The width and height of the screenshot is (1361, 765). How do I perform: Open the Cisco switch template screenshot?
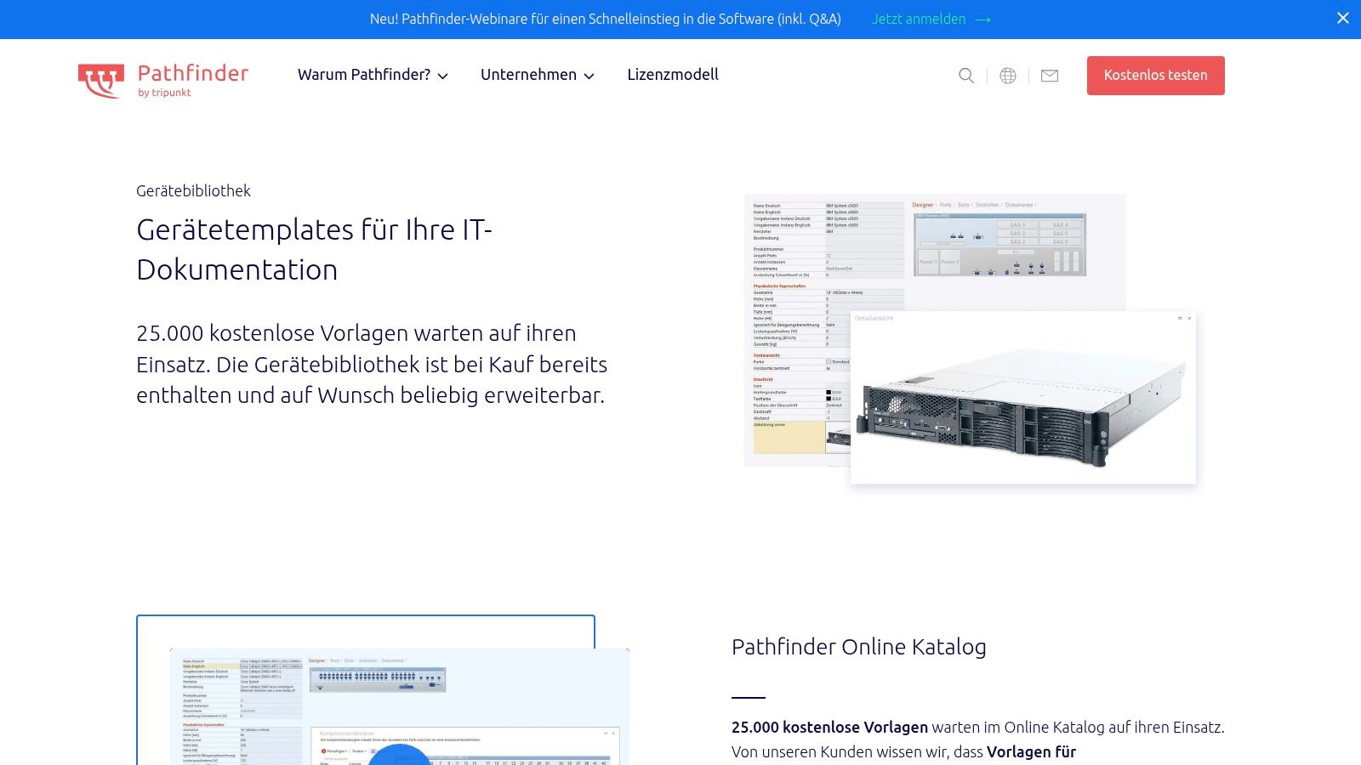400,706
